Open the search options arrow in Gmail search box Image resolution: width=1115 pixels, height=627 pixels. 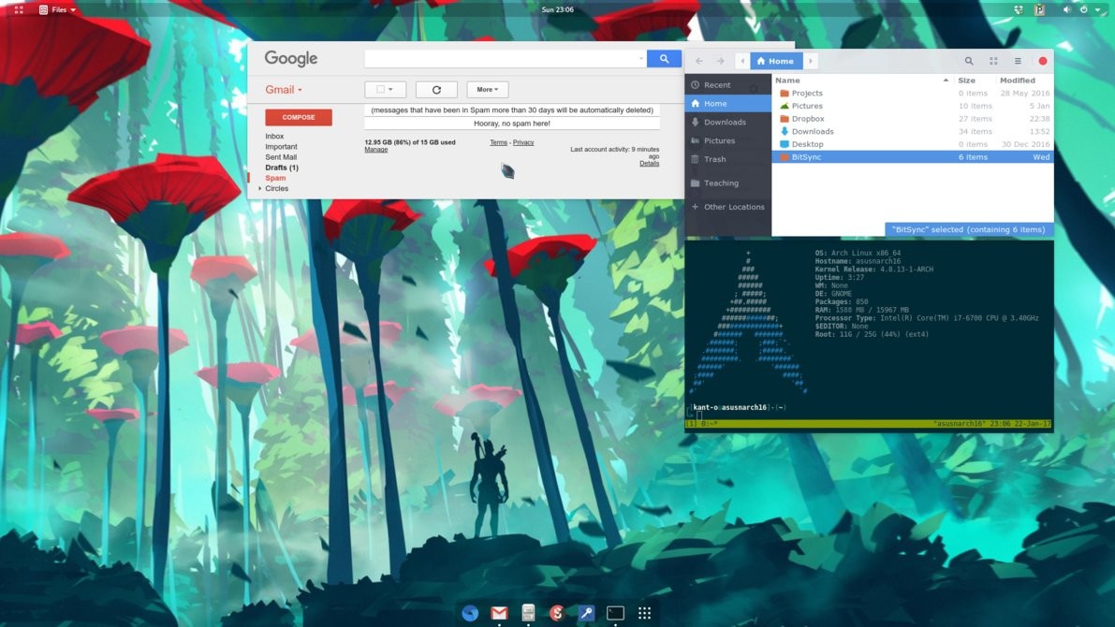click(640, 59)
